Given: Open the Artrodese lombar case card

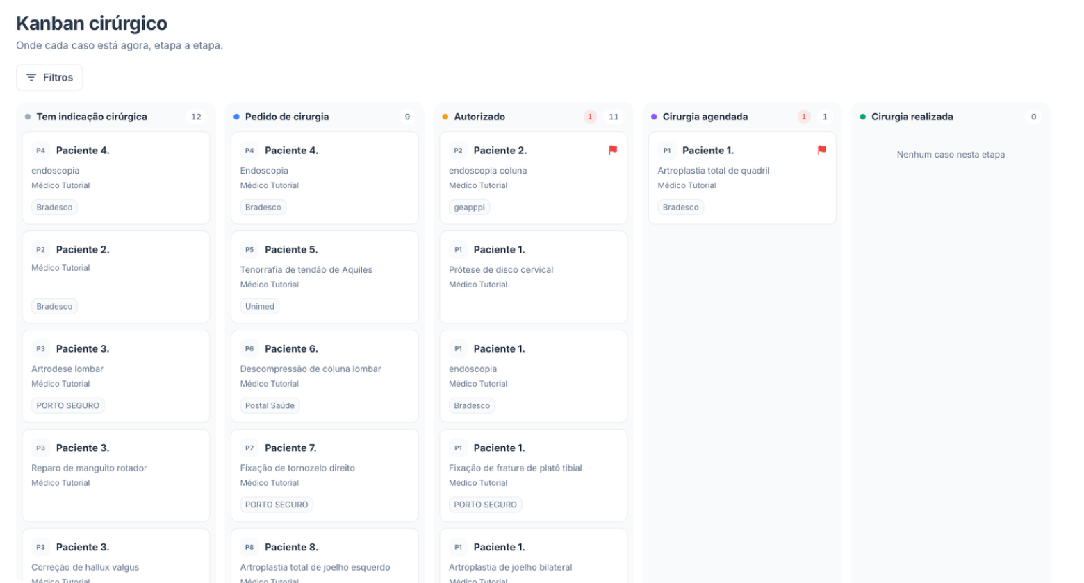Looking at the screenshot, I should 116,376.
